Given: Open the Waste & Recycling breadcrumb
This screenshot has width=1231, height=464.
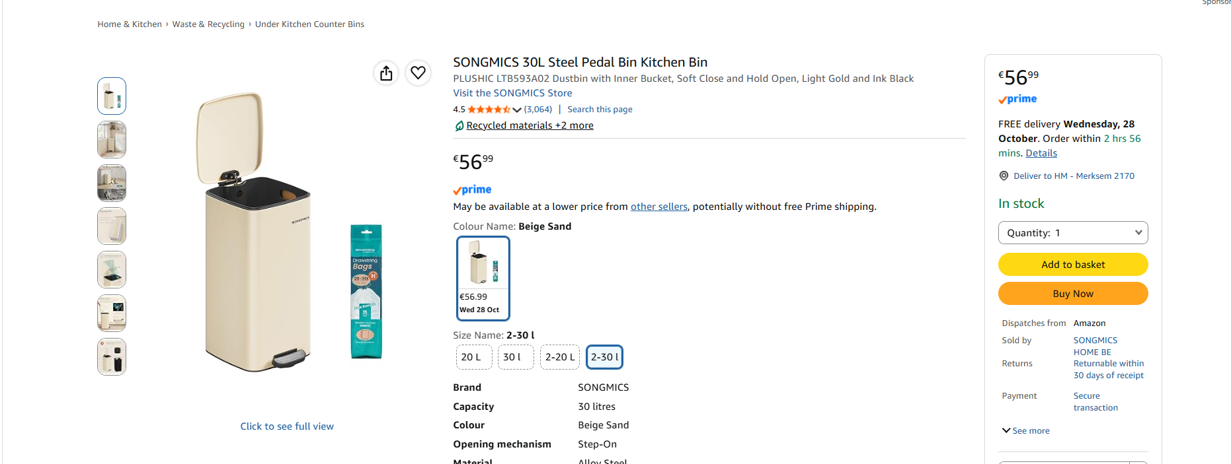Looking at the screenshot, I should point(208,24).
